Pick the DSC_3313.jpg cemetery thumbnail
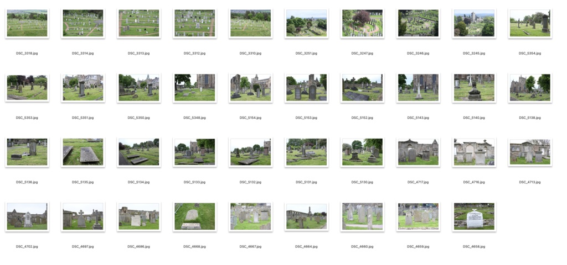 click(x=139, y=23)
